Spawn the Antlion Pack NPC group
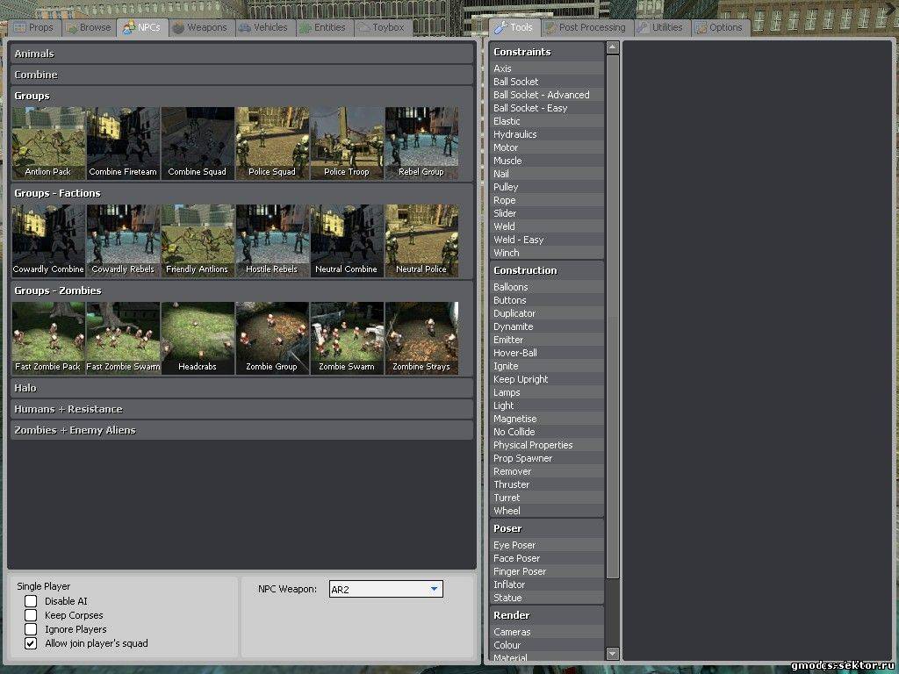The width and height of the screenshot is (899, 674). click(49, 143)
